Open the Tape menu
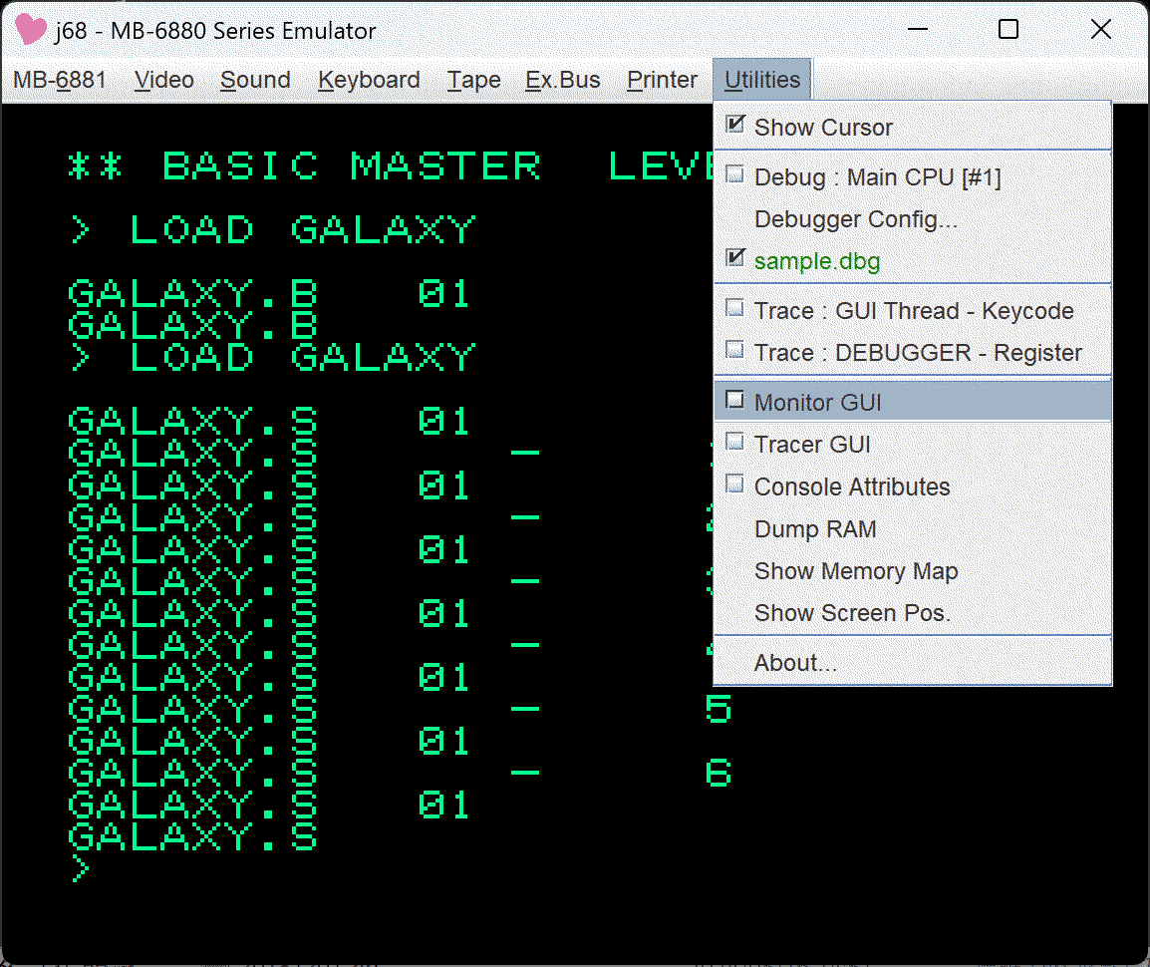The image size is (1150, 967). pos(473,79)
